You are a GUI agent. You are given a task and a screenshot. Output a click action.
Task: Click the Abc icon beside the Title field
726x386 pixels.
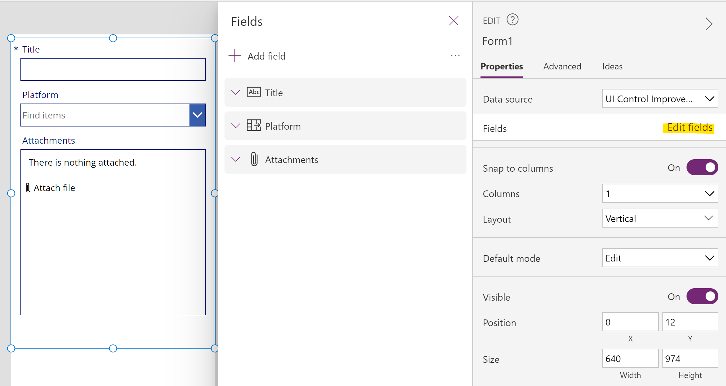[x=254, y=92]
